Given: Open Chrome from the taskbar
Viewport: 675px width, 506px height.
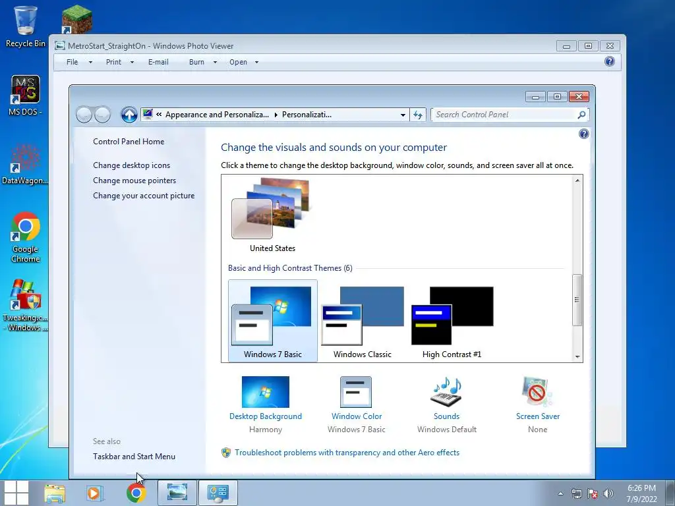Looking at the screenshot, I should coord(136,493).
